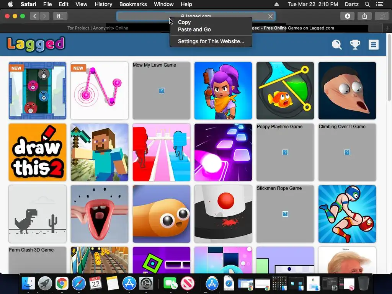Select Settings for This Website…

(x=211, y=41)
